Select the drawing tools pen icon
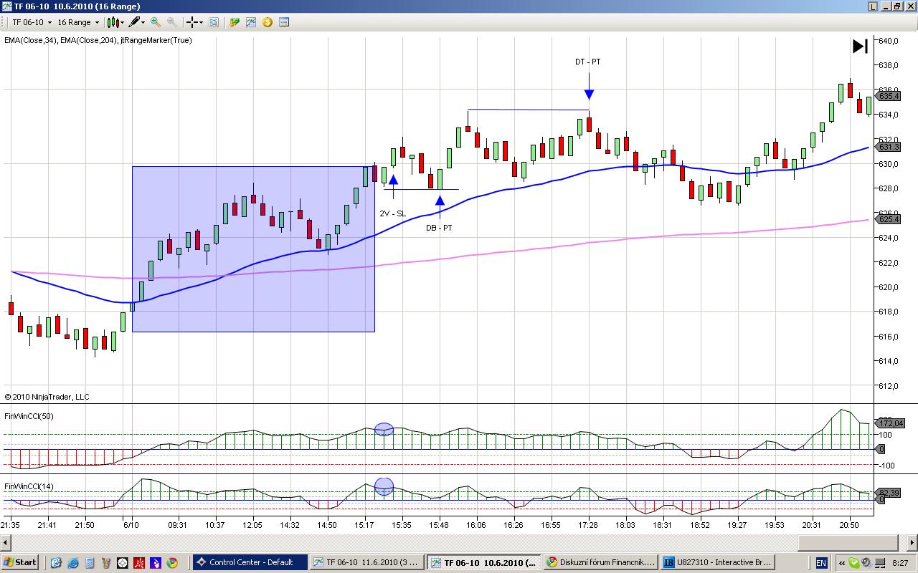 [134, 22]
